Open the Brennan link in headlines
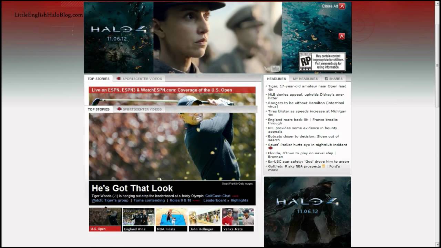Viewport: 441px width, 248px height. tap(275, 157)
